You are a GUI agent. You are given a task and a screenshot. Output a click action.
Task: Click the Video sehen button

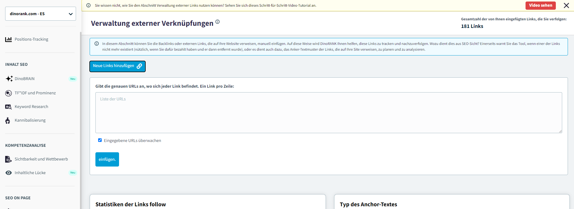[540, 5]
